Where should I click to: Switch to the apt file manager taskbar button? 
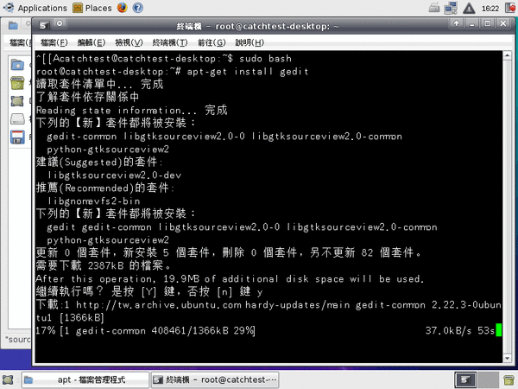(x=85, y=379)
